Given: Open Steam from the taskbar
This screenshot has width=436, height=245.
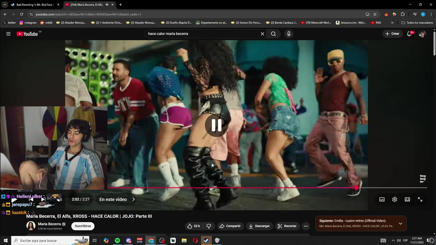Looking at the screenshot, I should coord(206,241).
